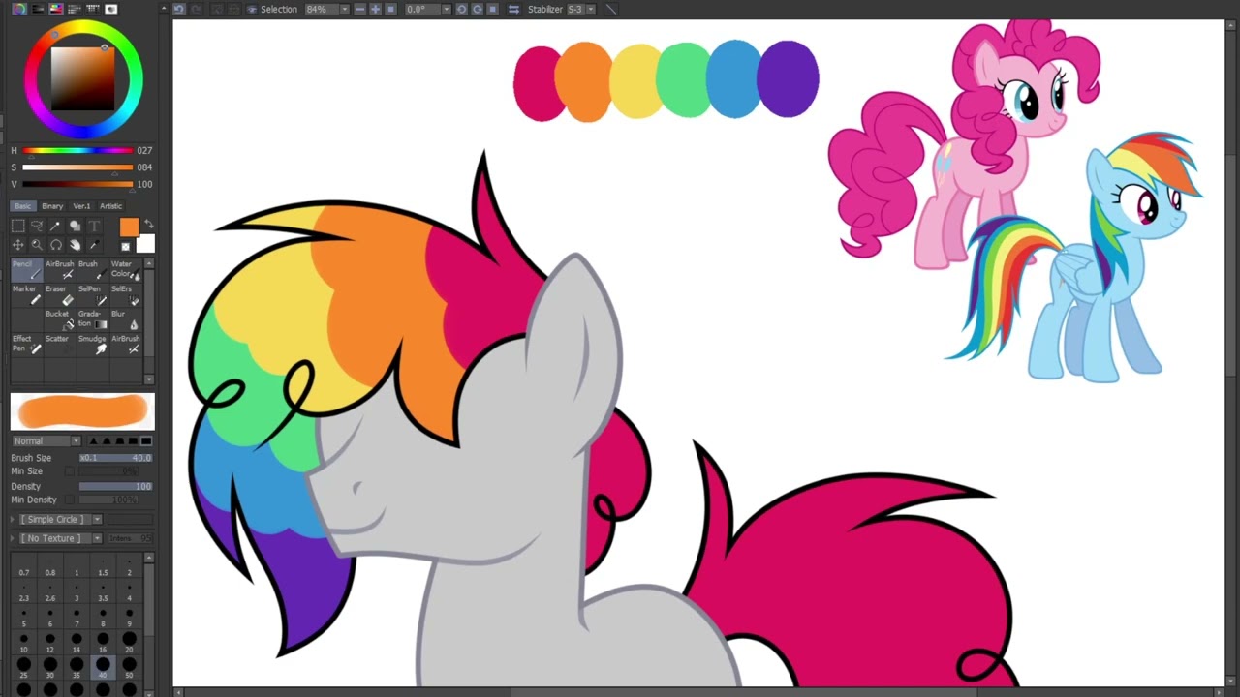Select the Eyedropper tool
1240x697 pixels.
pyautogui.click(x=94, y=245)
